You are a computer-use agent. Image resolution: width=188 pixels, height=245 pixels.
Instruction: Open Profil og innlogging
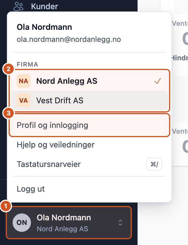point(89,125)
